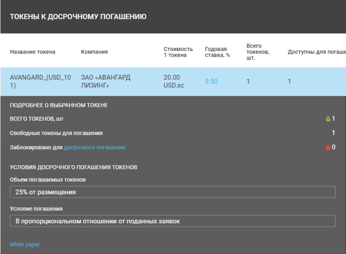Click the ПОДРОБНЕЕ О ВЫБРАННОМ ТОКЕНЕ heading
This screenshot has width=346, height=254.
point(59,105)
